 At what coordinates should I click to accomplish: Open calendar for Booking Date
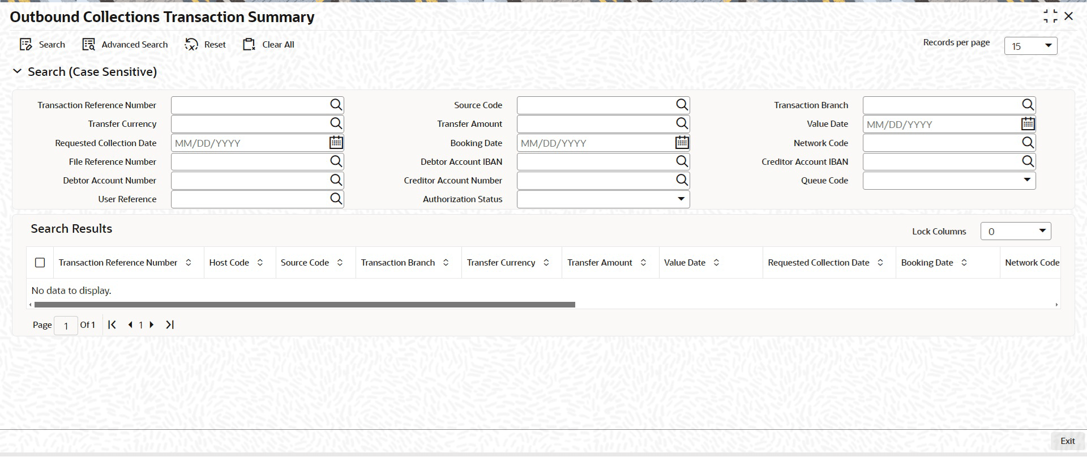pos(682,143)
